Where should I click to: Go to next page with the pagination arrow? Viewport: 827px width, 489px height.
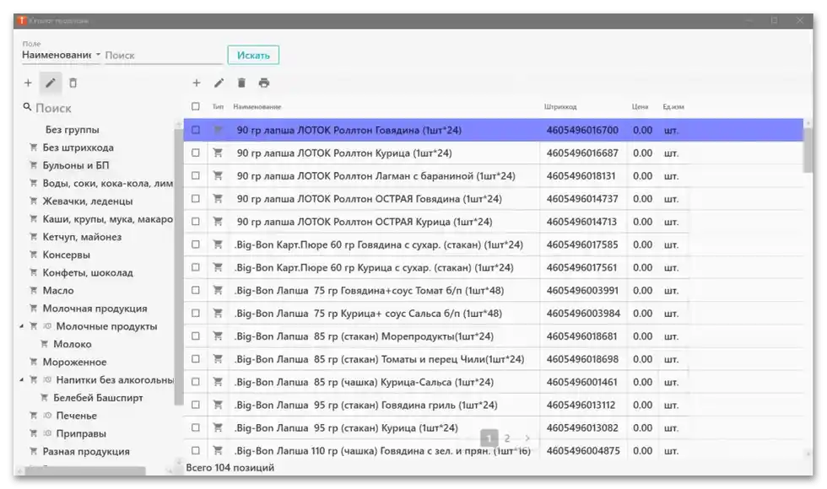[x=527, y=438]
